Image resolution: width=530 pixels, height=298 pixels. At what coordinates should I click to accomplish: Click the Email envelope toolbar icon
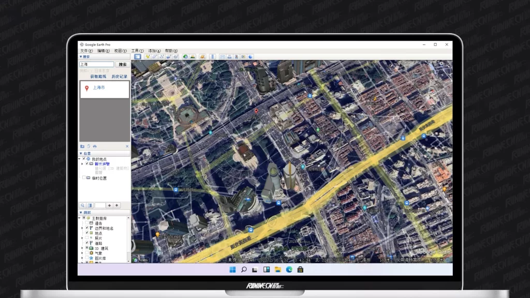click(223, 56)
